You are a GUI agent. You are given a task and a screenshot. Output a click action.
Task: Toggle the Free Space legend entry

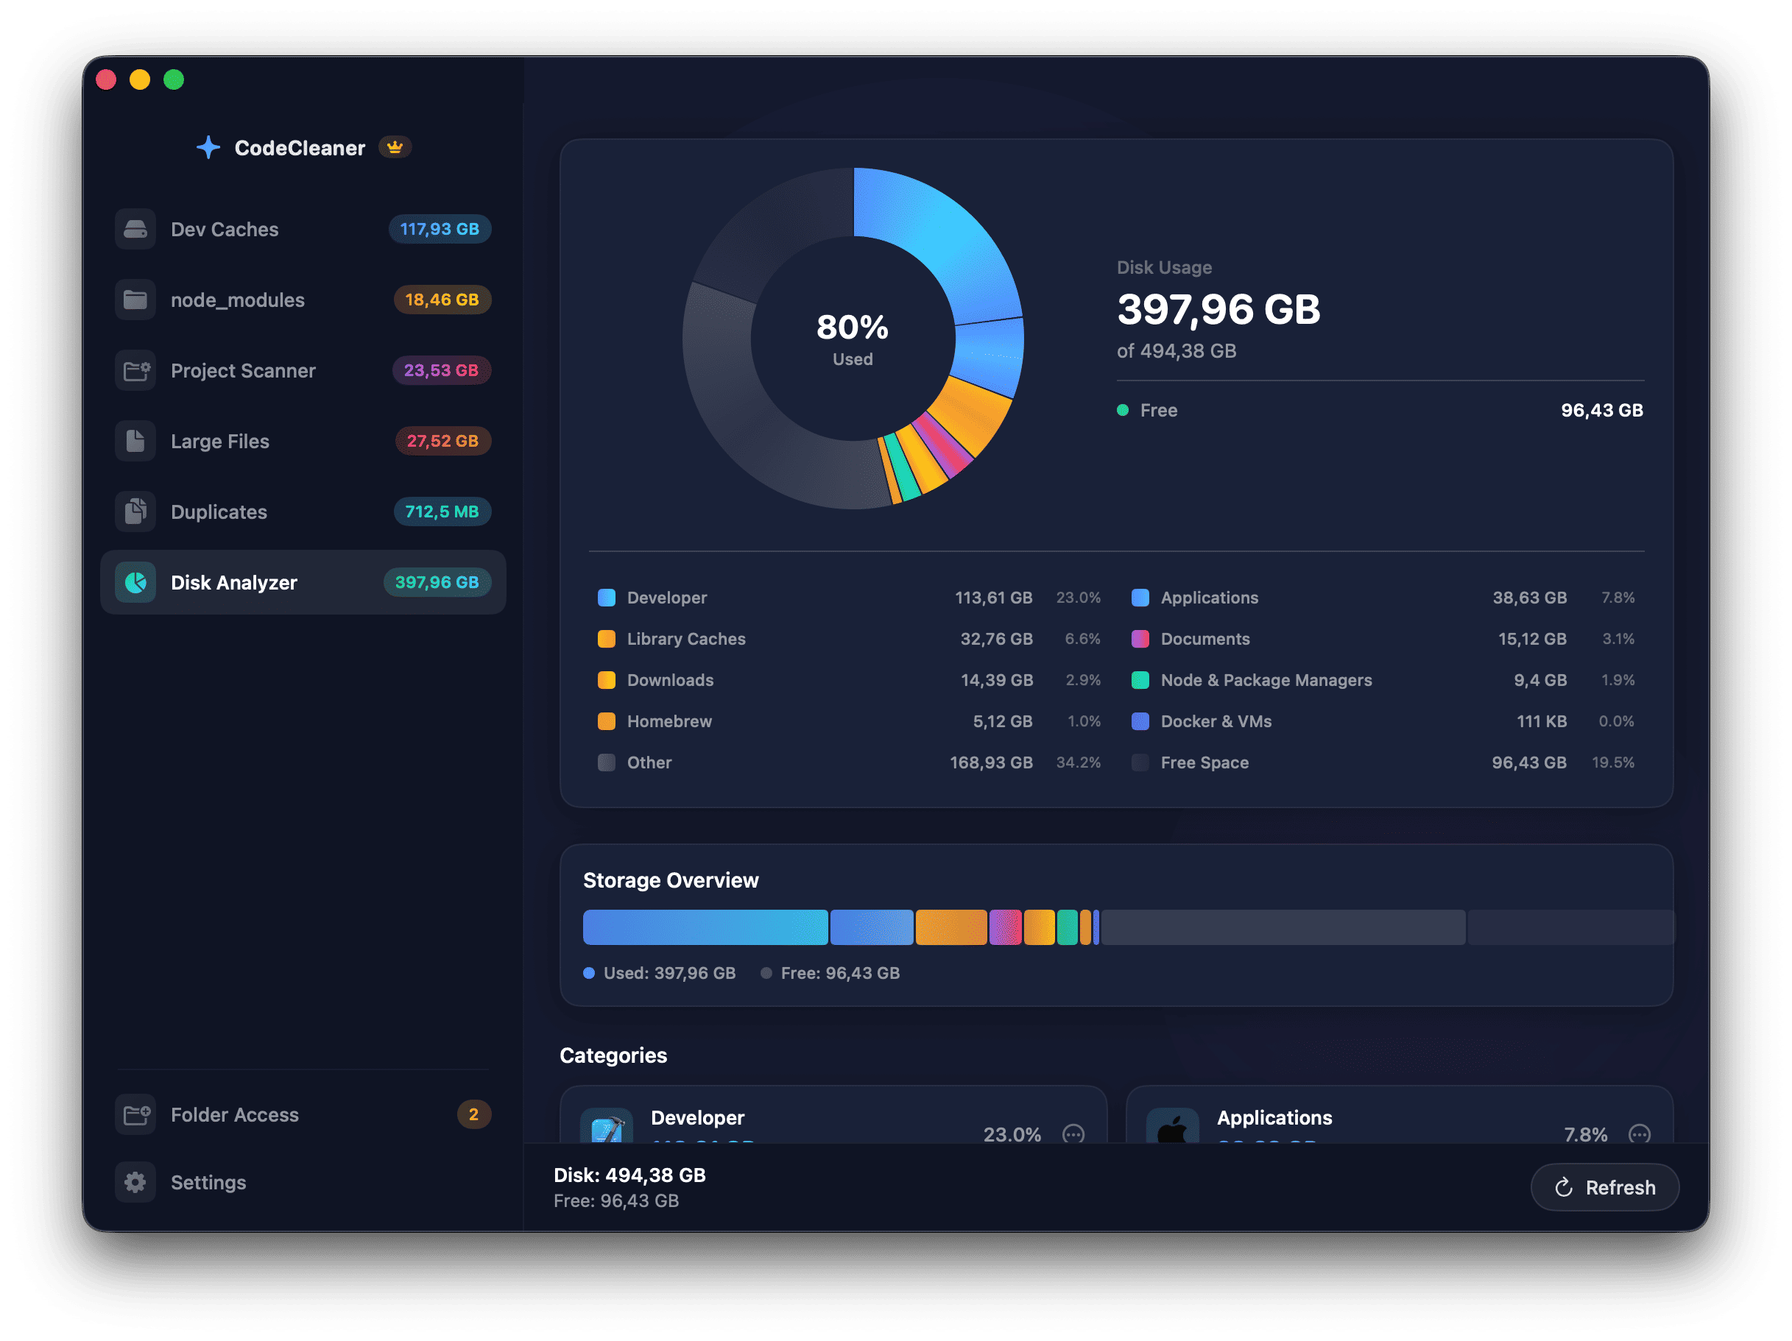tap(1204, 762)
